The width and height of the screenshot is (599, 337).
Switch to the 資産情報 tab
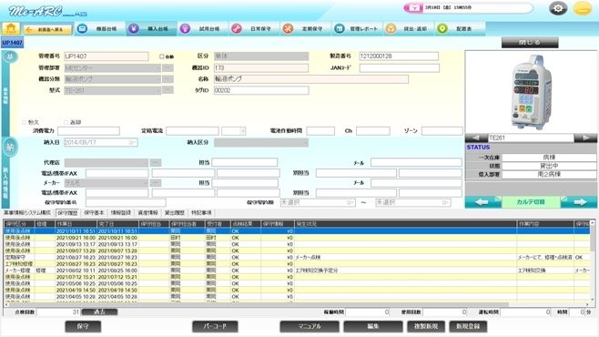pyautogui.click(x=147, y=213)
